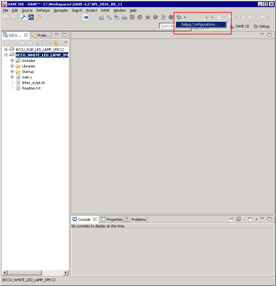This screenshot has width=276, height=286.
Task: Expand the Libraries folder
Action: click(12, 66)
